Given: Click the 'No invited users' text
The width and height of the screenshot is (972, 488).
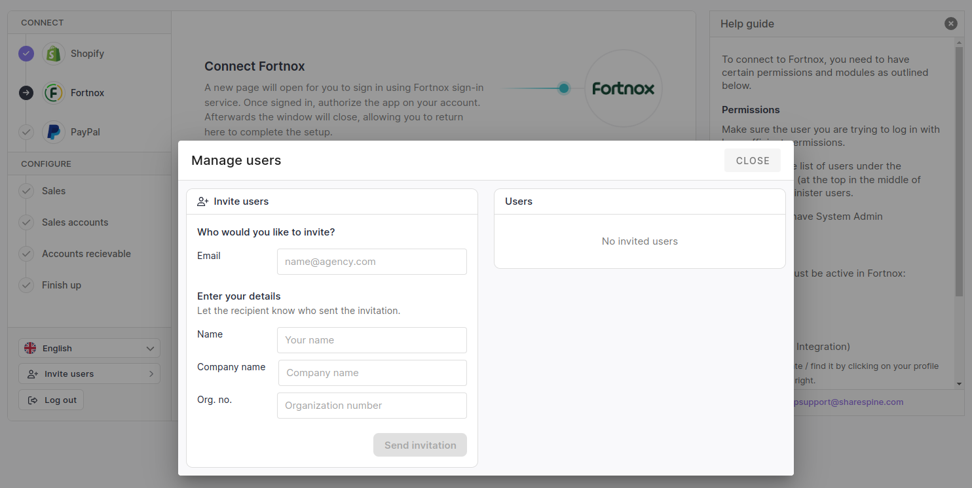Looking at the screenshot, I should click(640, 241).
